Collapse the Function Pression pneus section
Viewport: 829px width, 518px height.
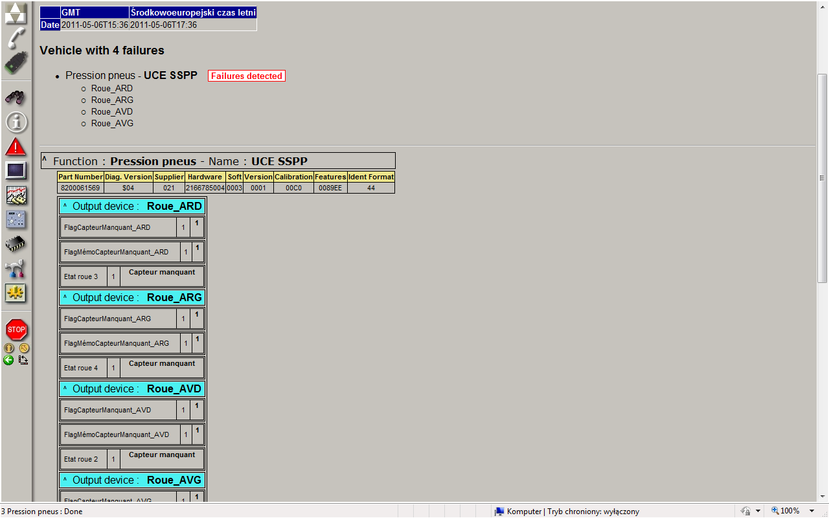(x=44, y=159)
